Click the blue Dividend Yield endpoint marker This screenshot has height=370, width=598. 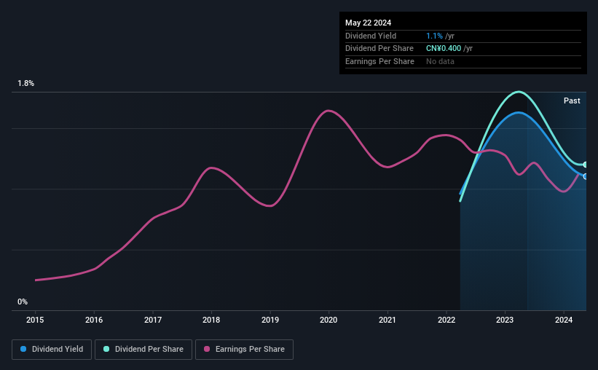[x=586, y=176]
